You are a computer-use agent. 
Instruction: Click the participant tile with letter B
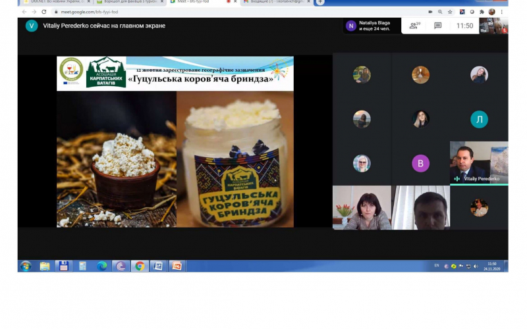pos(420,163)
